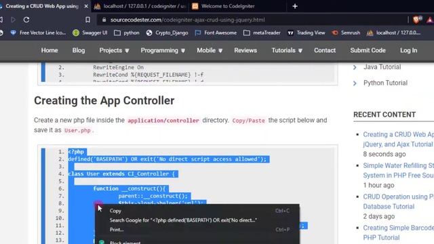Open the Reviews nav link
This screenshot has width=434, height=244.
[x=245, y=50]
